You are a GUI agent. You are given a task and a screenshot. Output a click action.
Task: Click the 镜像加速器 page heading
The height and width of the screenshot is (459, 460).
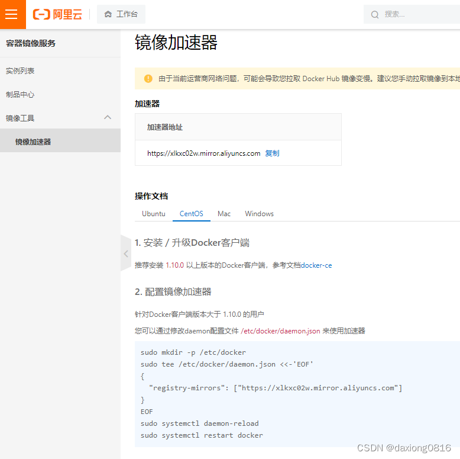click(x=176, y=42)
